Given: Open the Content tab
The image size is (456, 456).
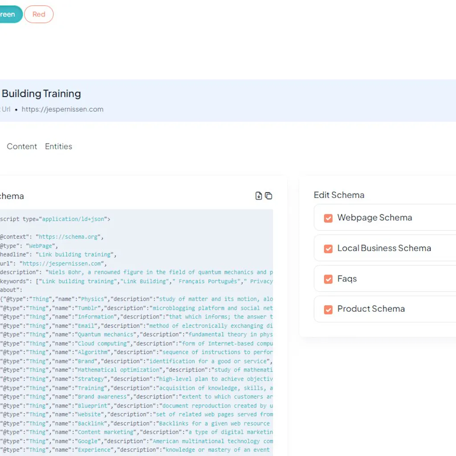Looking at the screenshot, I should pos(21,146).
